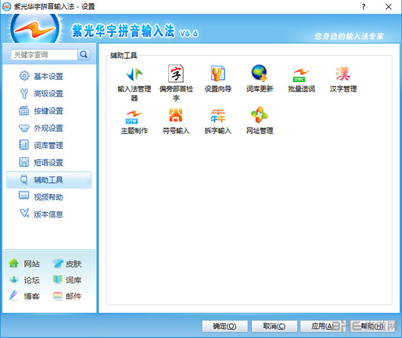Start the 词库更新 globe tool
The image size is (402, 338).
260,79
